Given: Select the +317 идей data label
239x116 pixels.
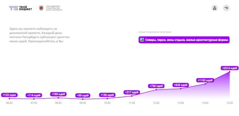Looking at the screenshot, I should point(132,92).
